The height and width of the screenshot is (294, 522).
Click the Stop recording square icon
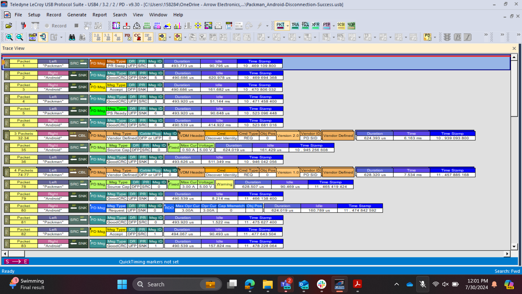point(76,26)
